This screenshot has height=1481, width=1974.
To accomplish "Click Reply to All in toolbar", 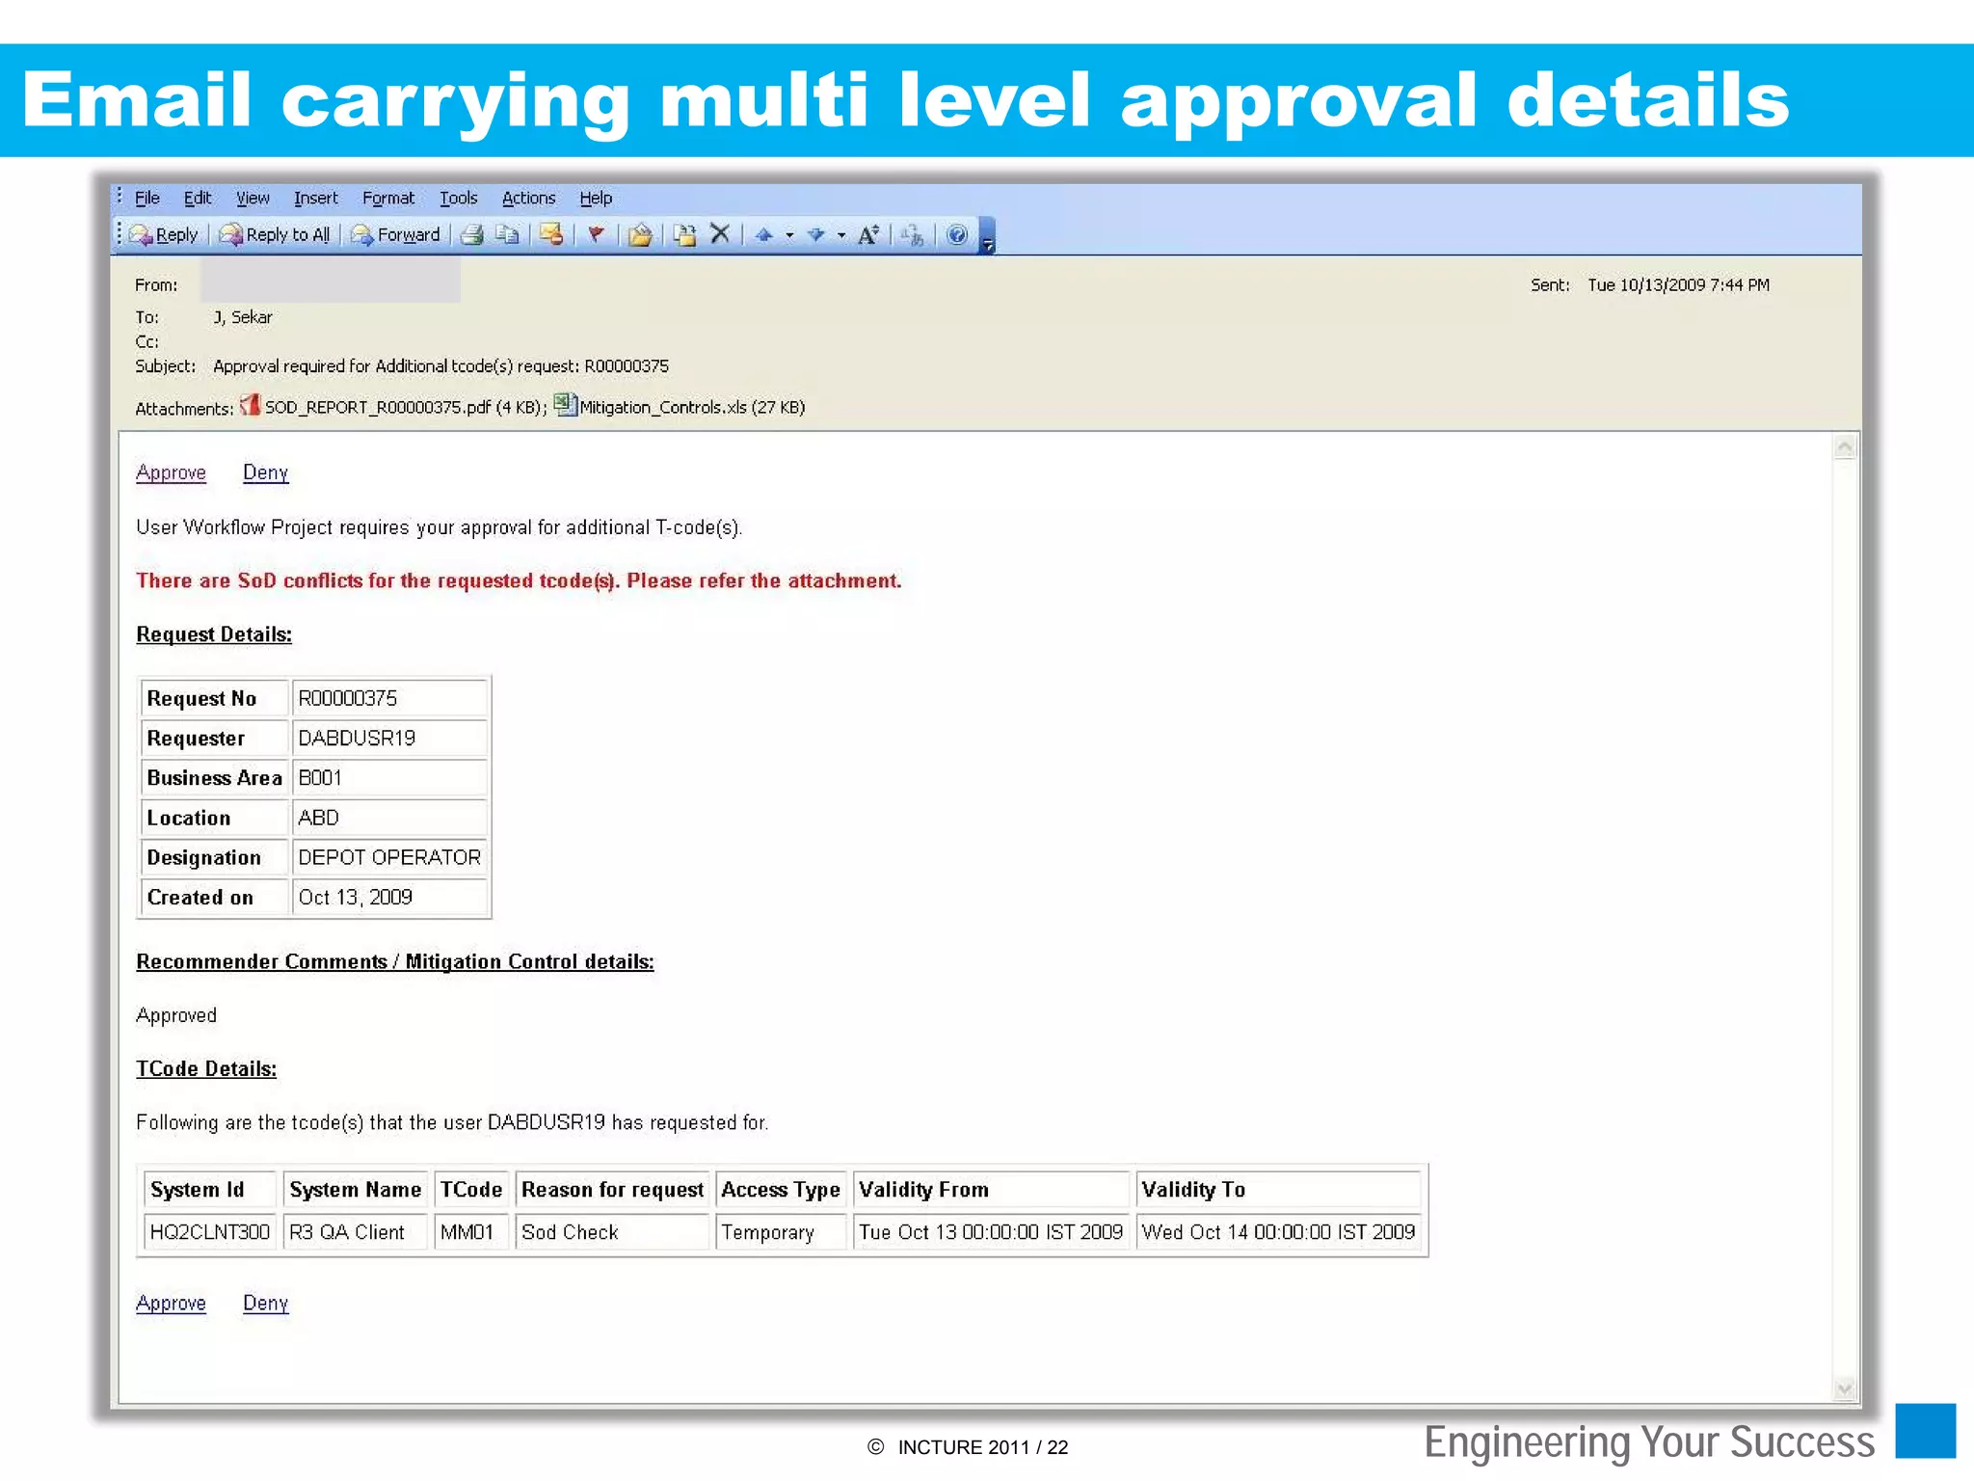I will (x=275, y=234).
